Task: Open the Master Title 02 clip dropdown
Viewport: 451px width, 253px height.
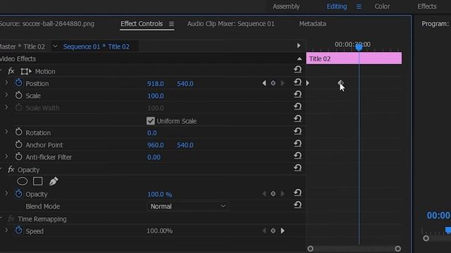Action: [x=55, y=46]
